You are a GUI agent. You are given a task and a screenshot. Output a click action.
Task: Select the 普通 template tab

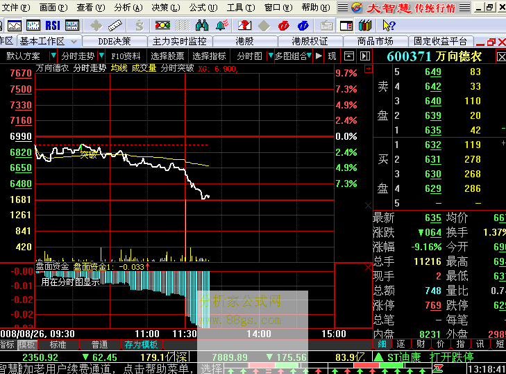[x=100, y=345]
